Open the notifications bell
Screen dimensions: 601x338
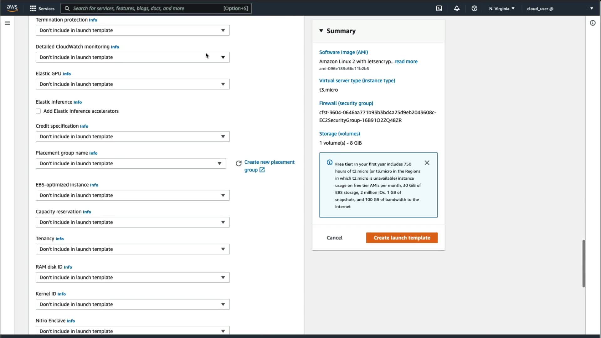(x=457, y=8)
